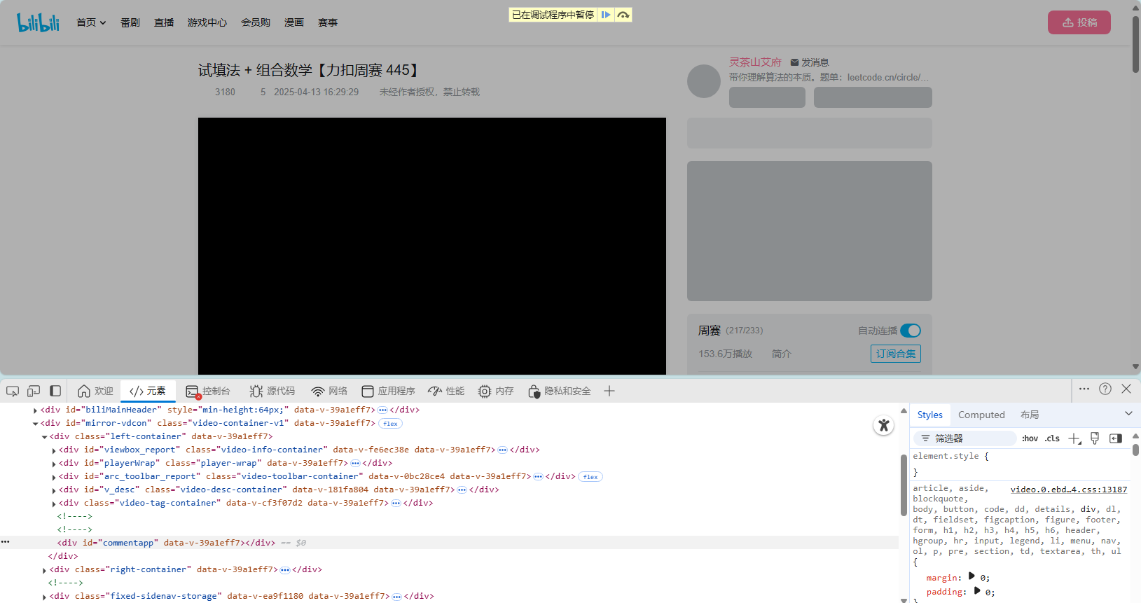Add new style rule plus icon
Image resolution: width=1141 pixels, height=603 pixels.
pos(1074,438)
